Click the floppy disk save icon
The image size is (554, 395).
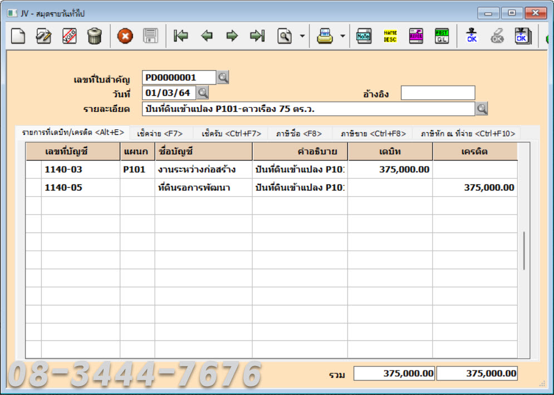click(x=150, y=36)
